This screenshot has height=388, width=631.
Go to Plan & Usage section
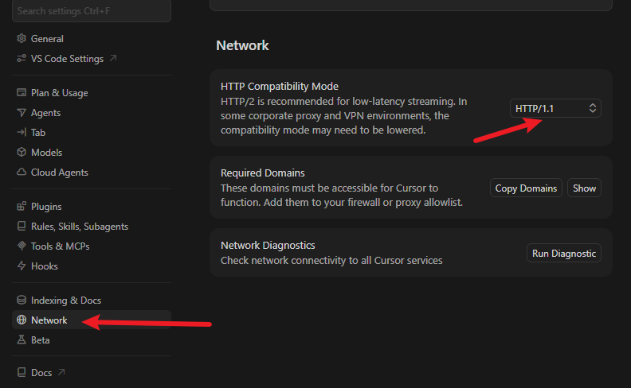pos(92,93)
